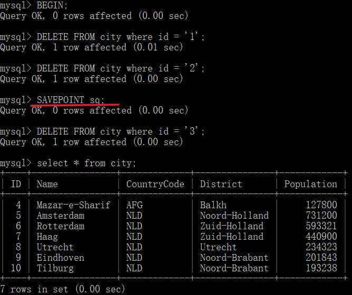352x295 pixels.
Task: Click the Population column header
Action: [x=310, y=184]
